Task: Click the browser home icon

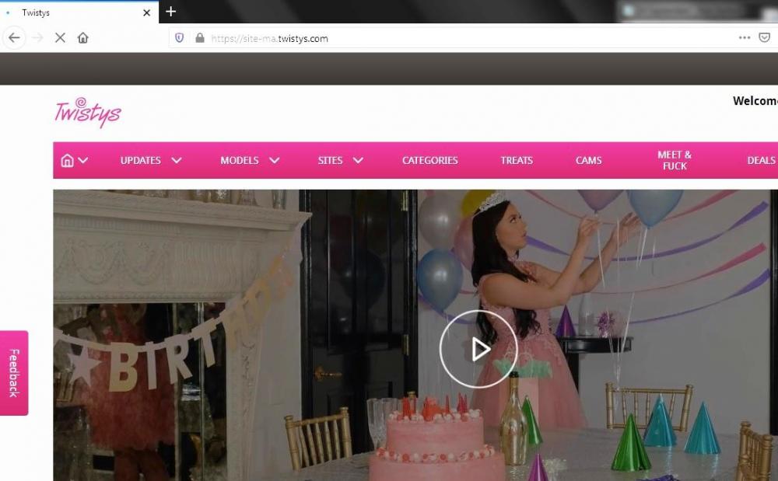Action: point(83,38)
